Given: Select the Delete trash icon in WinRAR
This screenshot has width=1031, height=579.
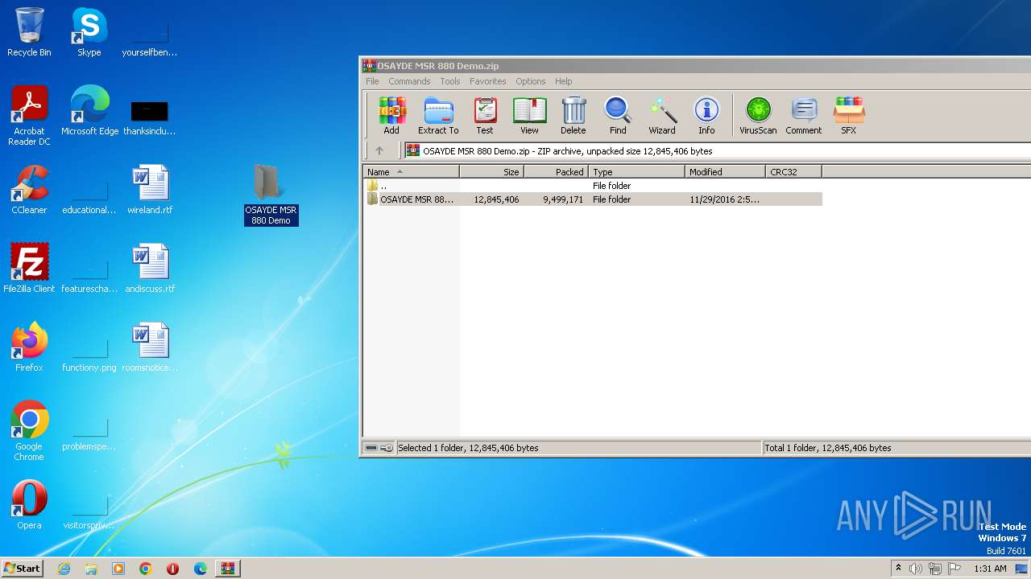Looking at the screenshot, I should click(573, 116).
